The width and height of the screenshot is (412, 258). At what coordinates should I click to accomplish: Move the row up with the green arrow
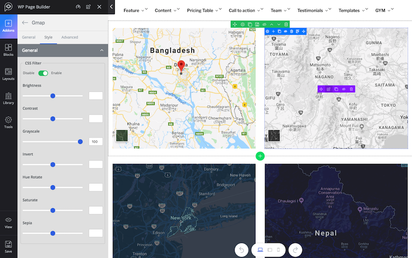[272, 24]
